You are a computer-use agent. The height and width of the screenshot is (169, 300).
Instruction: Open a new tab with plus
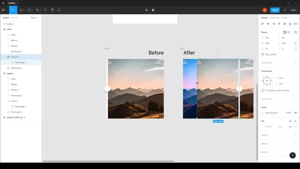tap(22, 3)
